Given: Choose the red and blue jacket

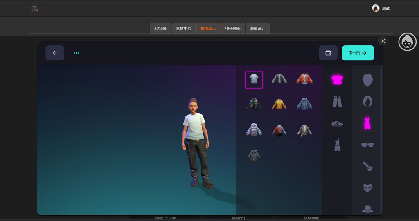Looking at the screenshot, I should coord(279,131).
